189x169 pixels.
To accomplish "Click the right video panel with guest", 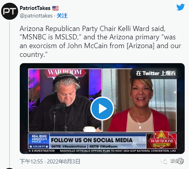I will [139, 100].
